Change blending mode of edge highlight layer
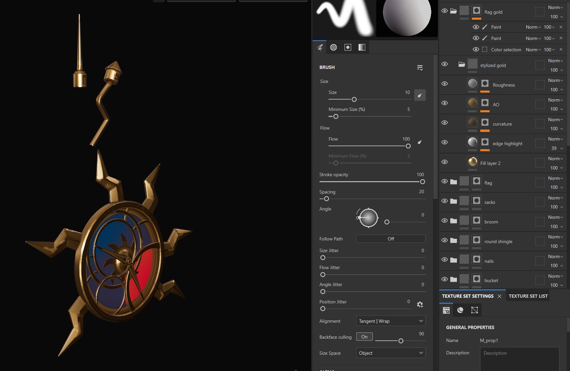 tap(555, 139)
